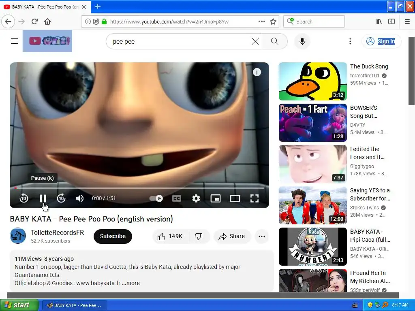415x311 pixels.
Task: Activate miniplayer mode
Action: (x=216, y=198)
